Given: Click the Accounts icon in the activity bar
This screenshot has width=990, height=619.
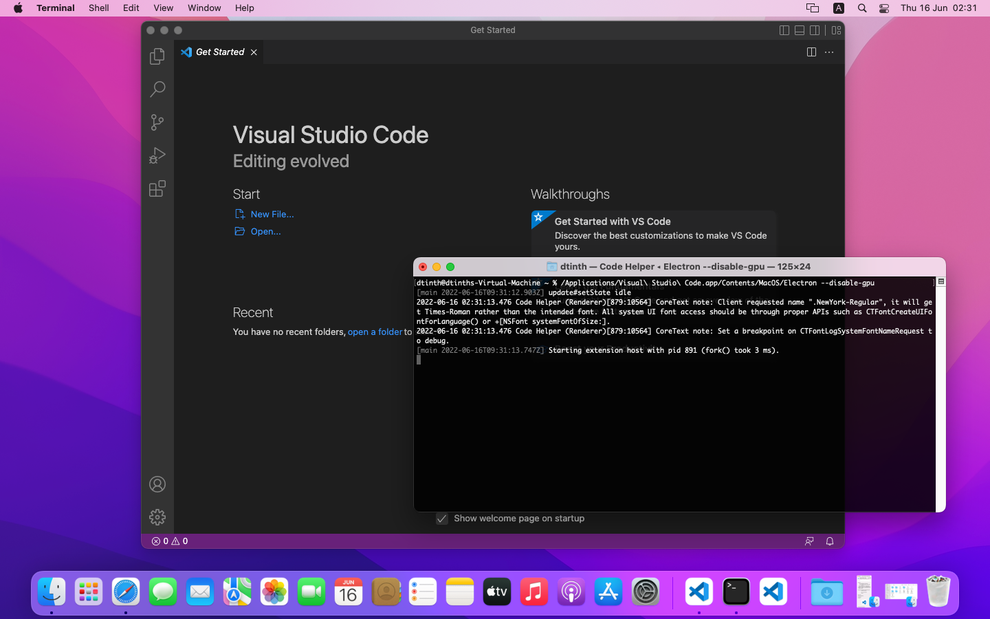Looking at the screenshot, I should [157, 484].
